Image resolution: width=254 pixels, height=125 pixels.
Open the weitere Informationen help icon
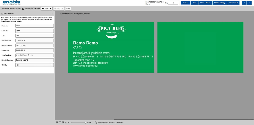23,9
